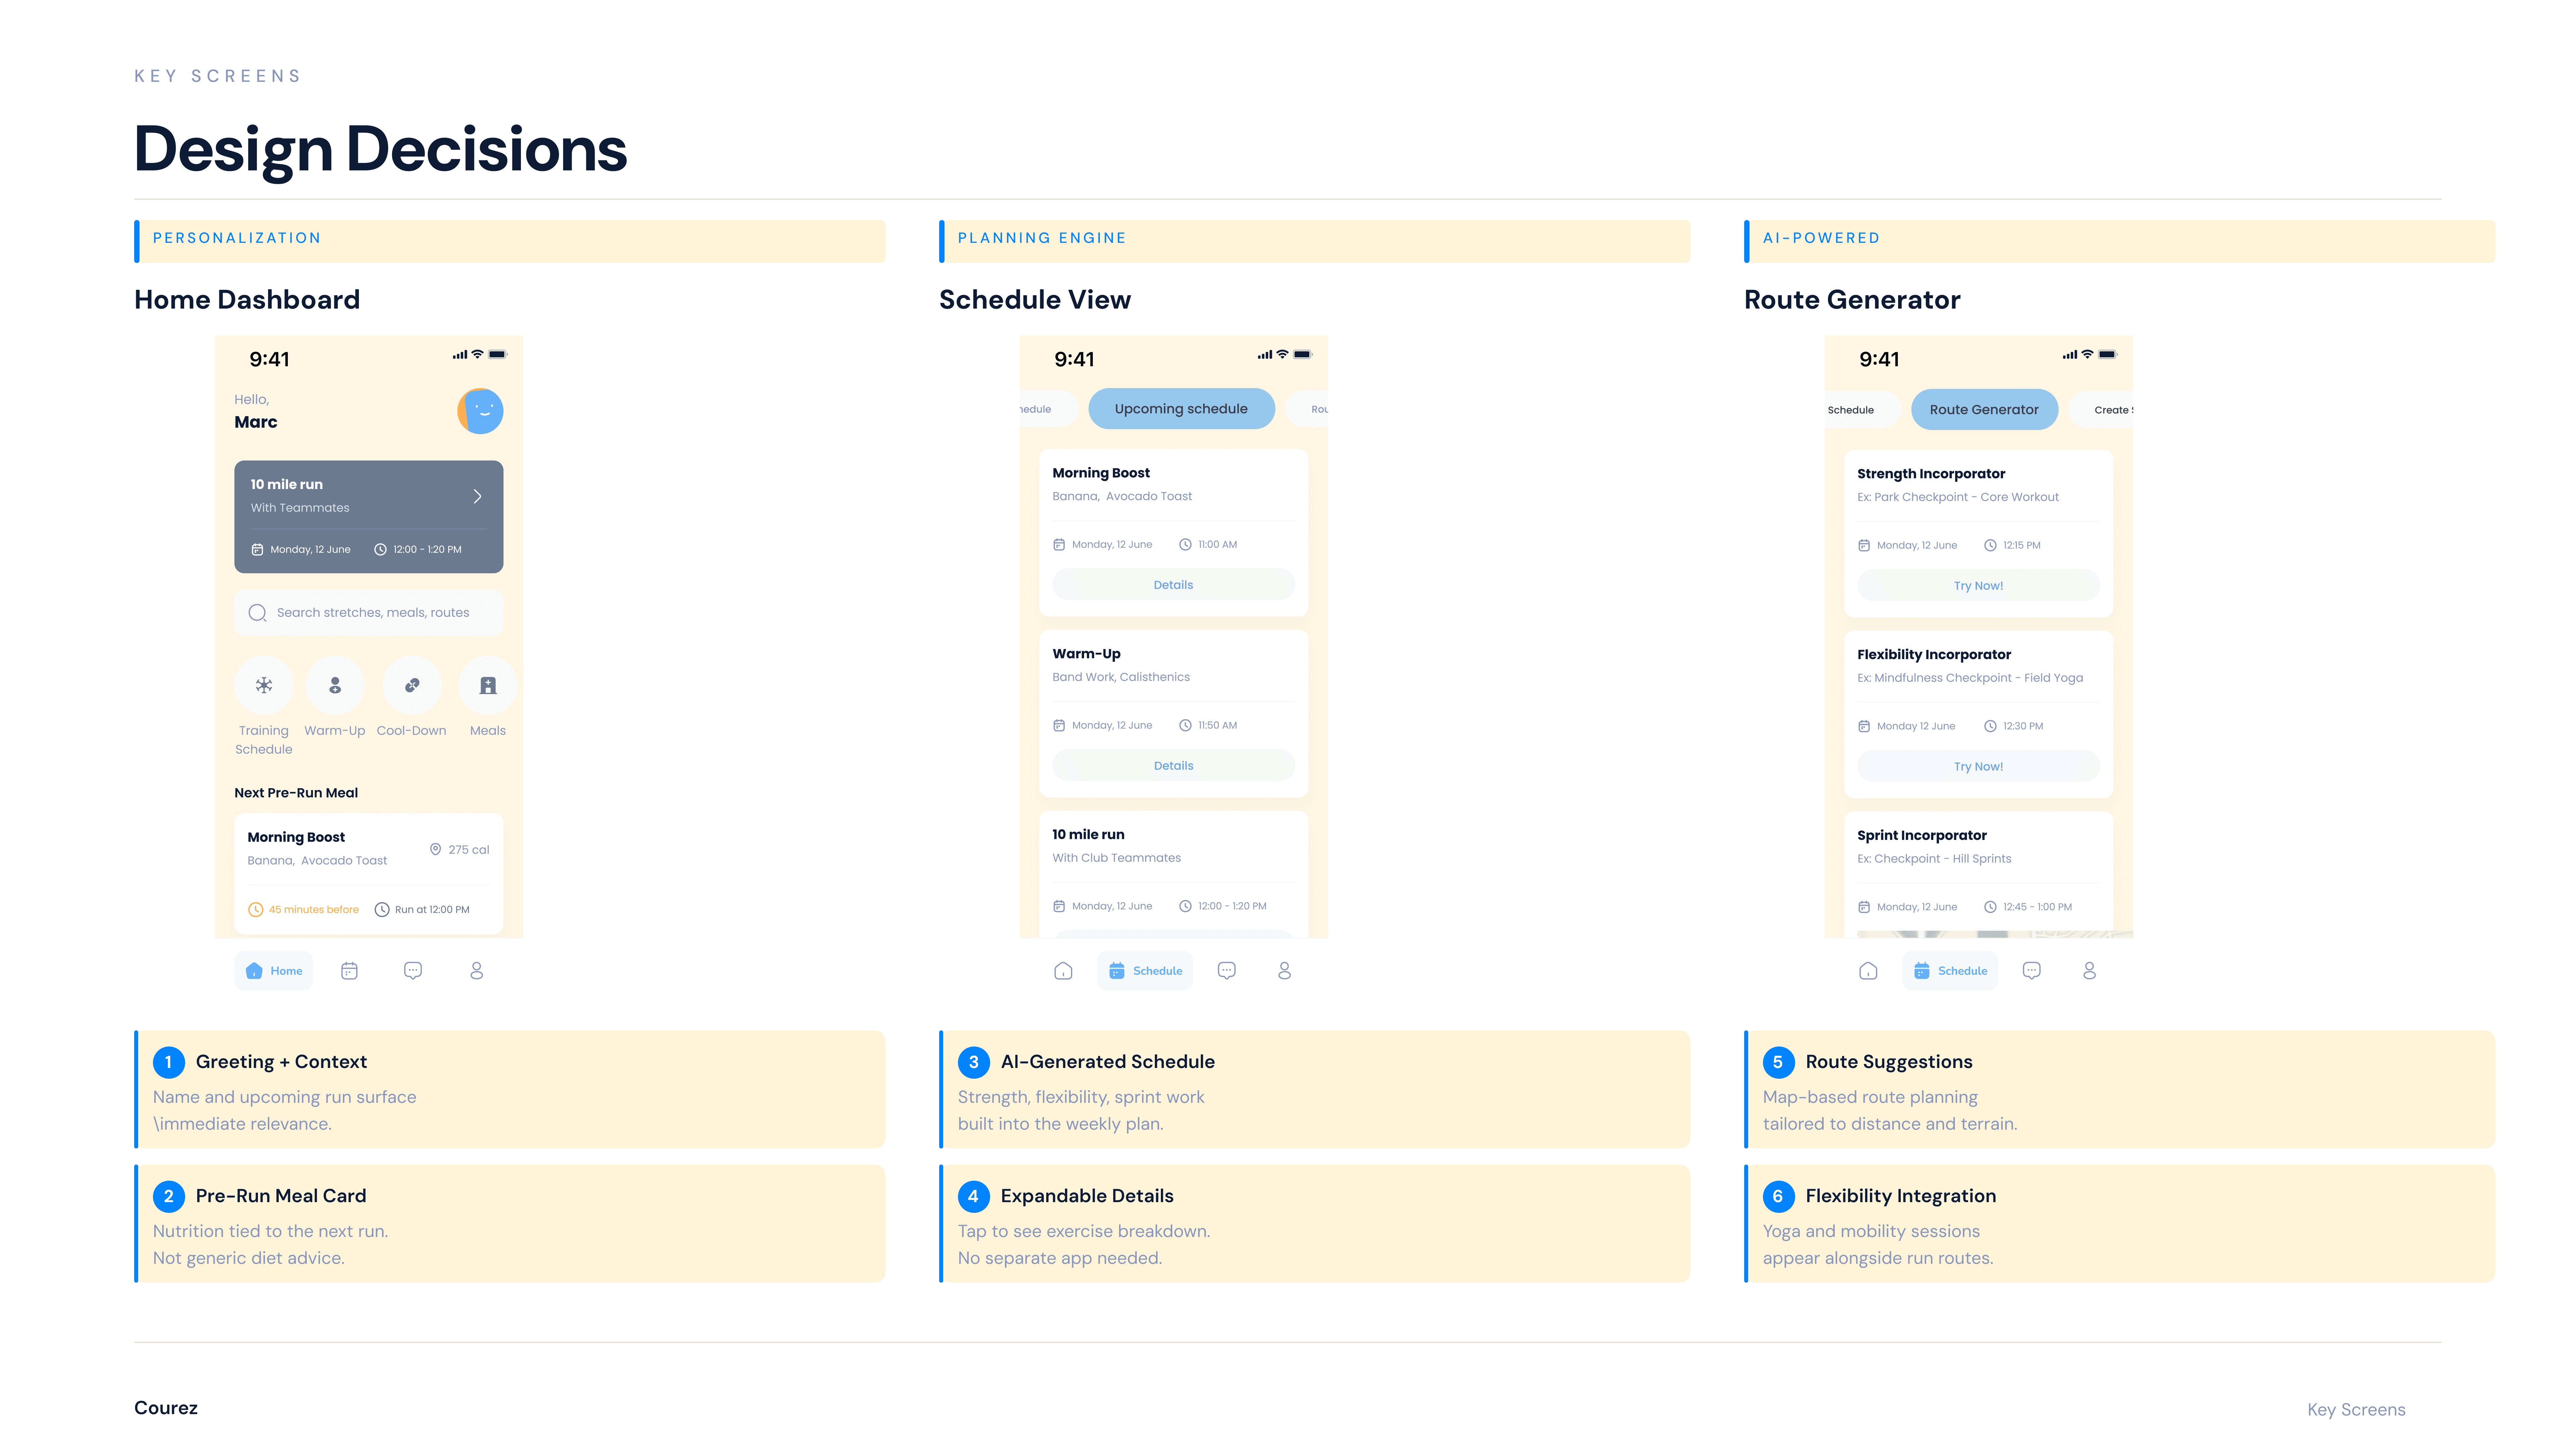Open calendar icon in Home dashboard navbar

click(x=349, y=971)
